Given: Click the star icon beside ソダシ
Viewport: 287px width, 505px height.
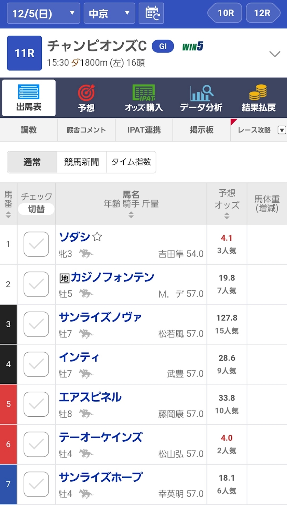Looking at the screenshot, I should (x=97, y=237).
